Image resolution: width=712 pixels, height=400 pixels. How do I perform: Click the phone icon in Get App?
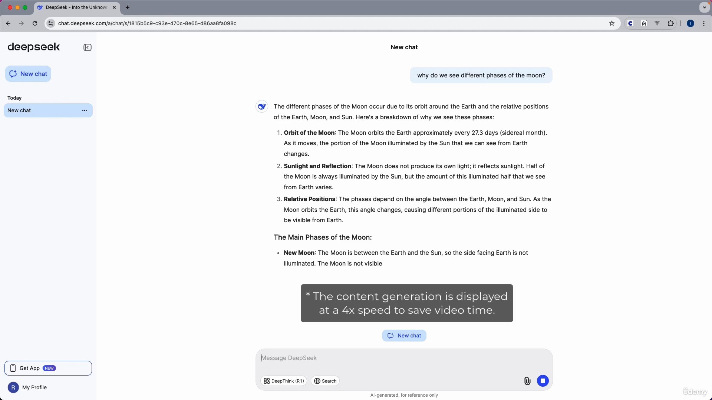tap(13, 368)
